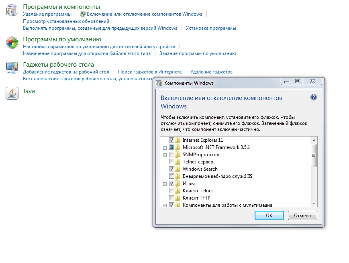Open help with the blue question mark icon
Viewport: 349px width, 263px height.
pos(313,97)
